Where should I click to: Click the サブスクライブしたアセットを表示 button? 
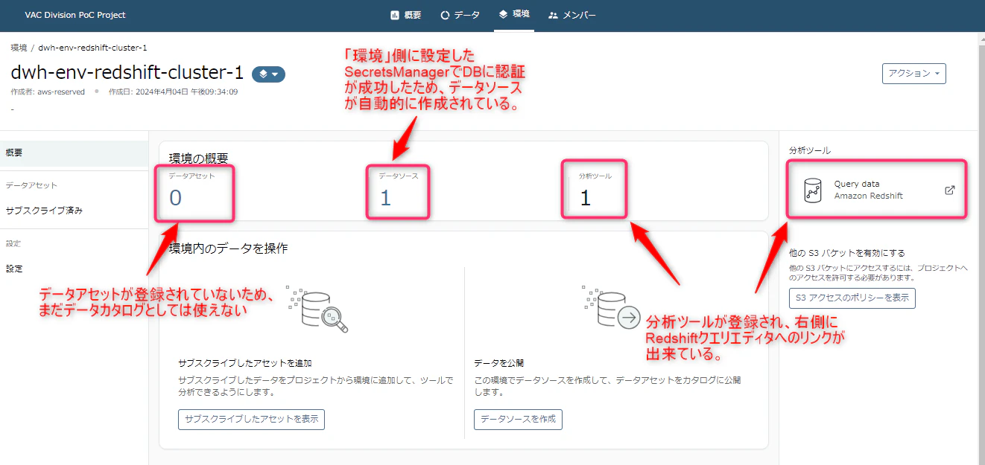pos(251,419)
